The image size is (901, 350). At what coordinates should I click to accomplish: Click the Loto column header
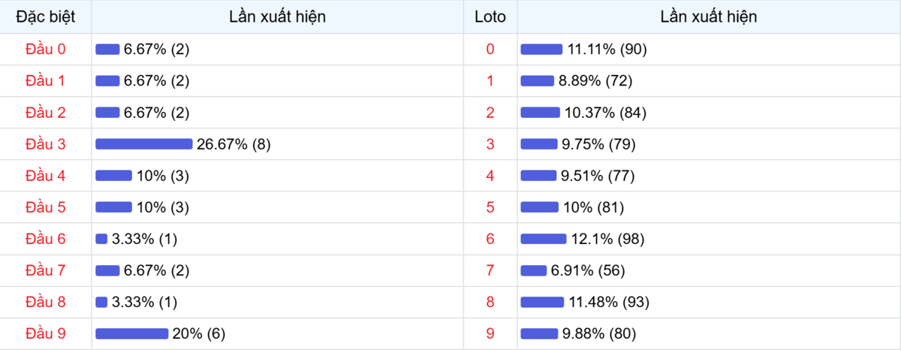click(x=490, y=17)
